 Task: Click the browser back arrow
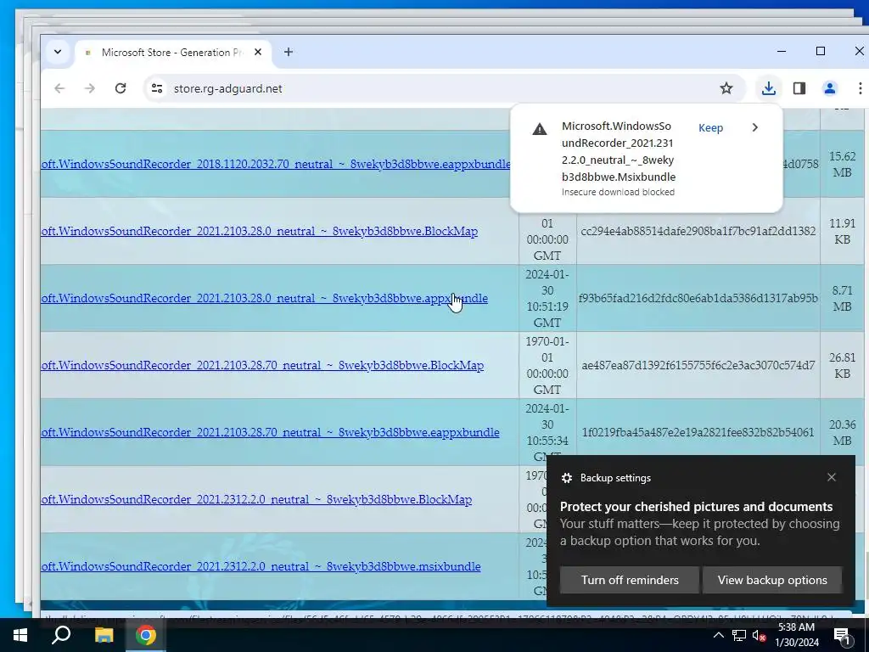click(59, 88)
